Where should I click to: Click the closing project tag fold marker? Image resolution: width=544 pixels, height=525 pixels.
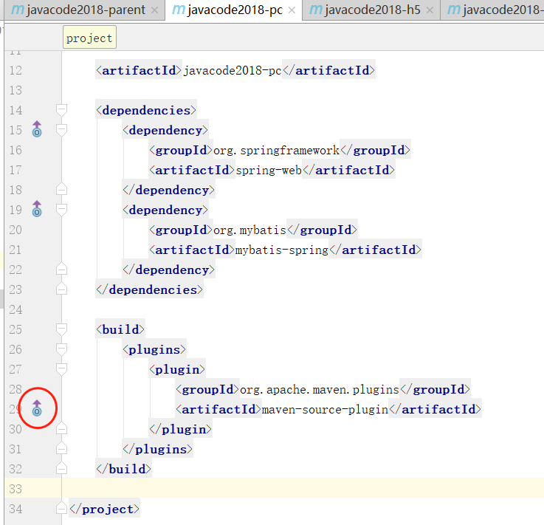[x=62, y=509]
